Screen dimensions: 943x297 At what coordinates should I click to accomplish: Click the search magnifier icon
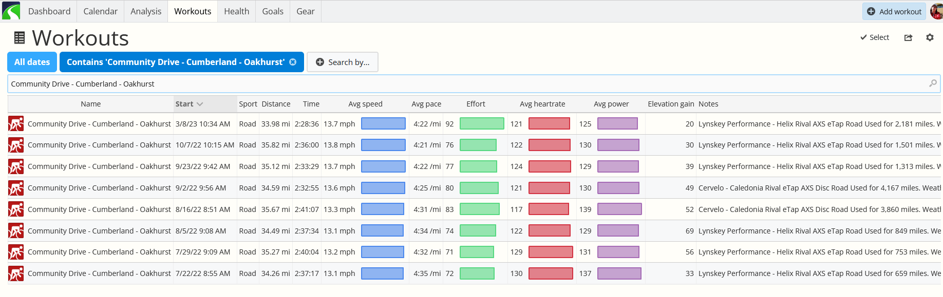click(933, 83)
